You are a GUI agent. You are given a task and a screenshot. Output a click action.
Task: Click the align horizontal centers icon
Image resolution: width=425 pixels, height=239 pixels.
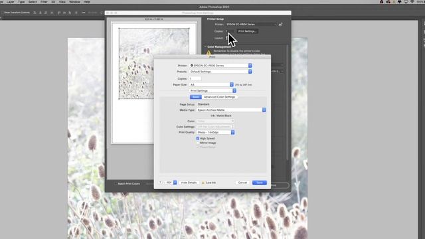[x=40, y=13]
